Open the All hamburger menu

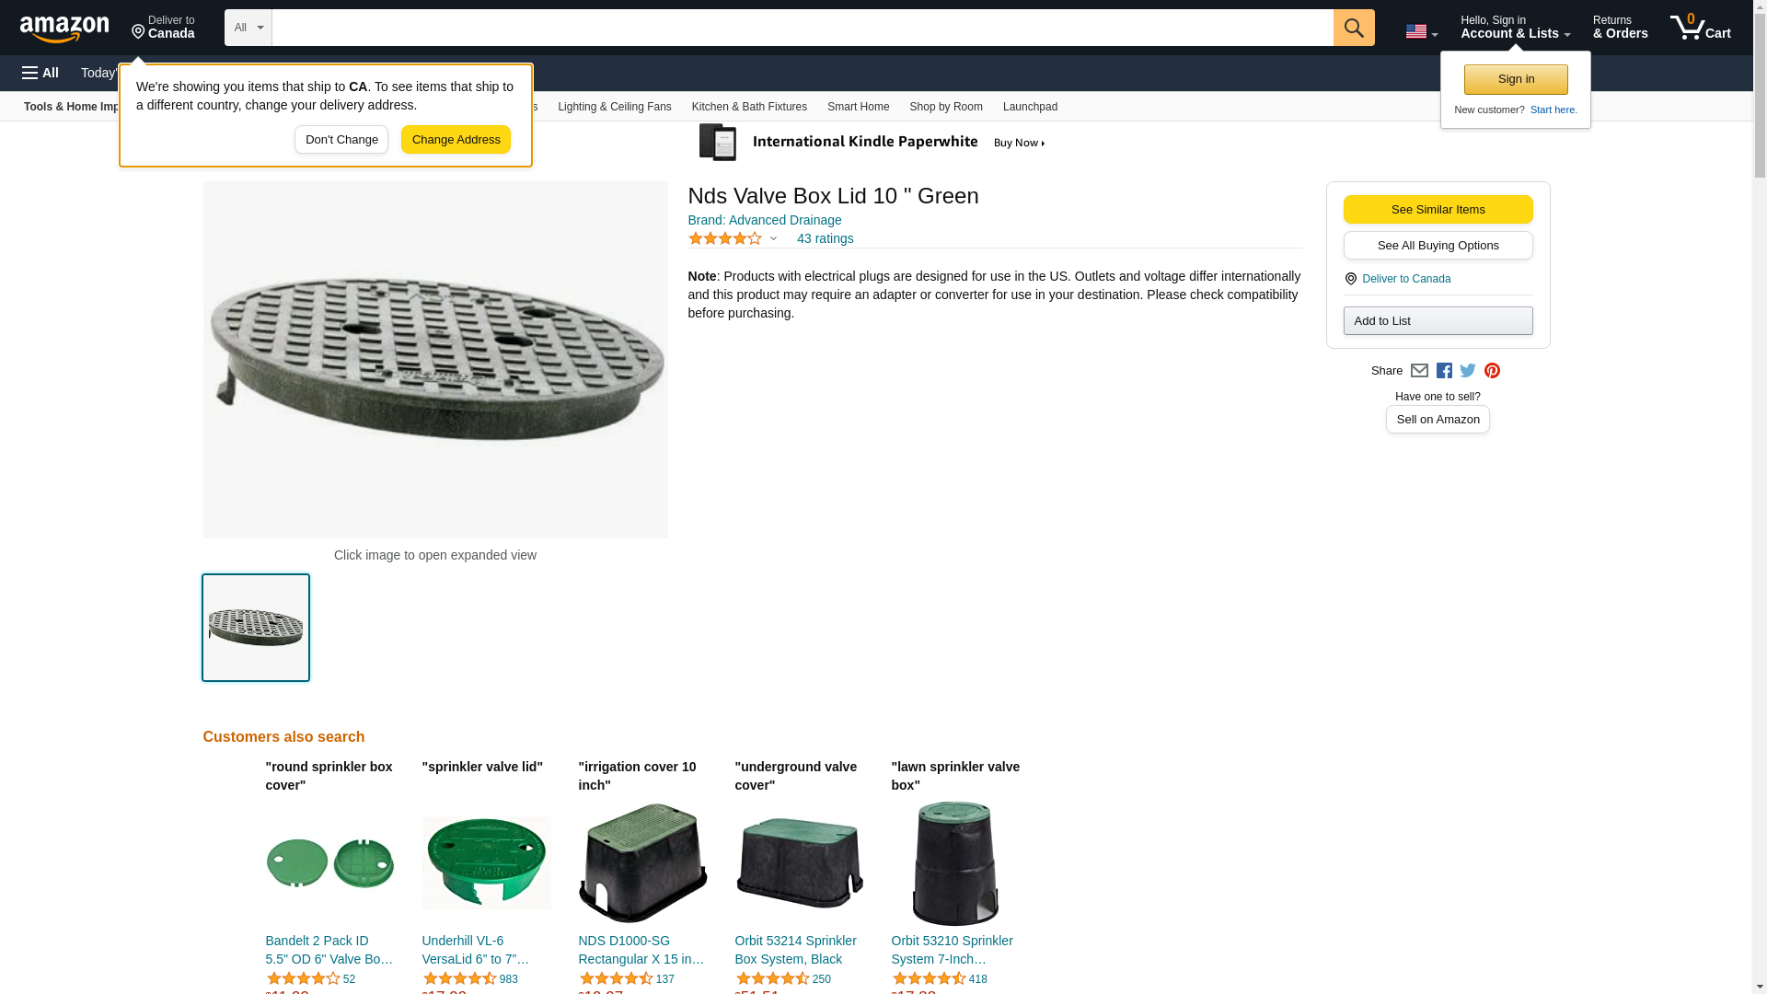coord(40,73)
